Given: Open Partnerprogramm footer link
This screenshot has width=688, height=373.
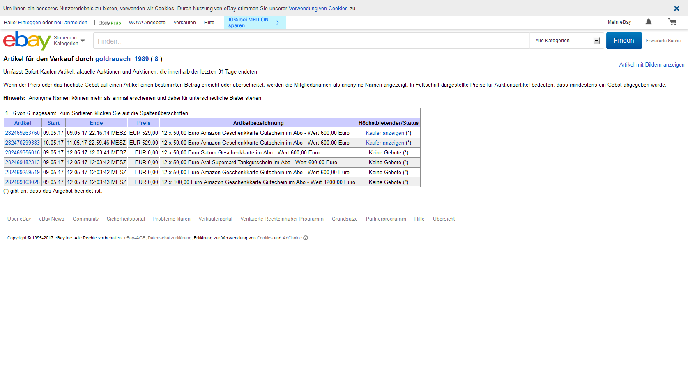Looking at the screenshot, I should (x=386, y=219).
